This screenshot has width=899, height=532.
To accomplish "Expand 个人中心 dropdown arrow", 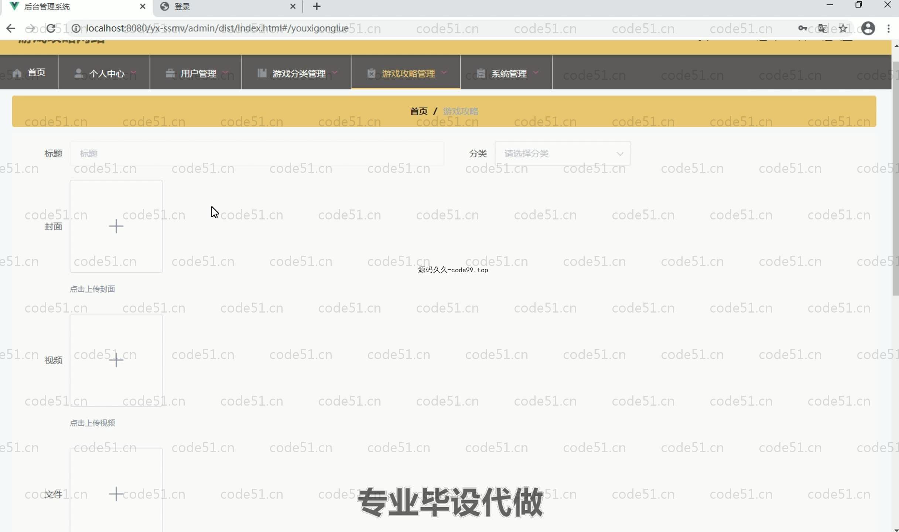I will (x=133, y=72).
